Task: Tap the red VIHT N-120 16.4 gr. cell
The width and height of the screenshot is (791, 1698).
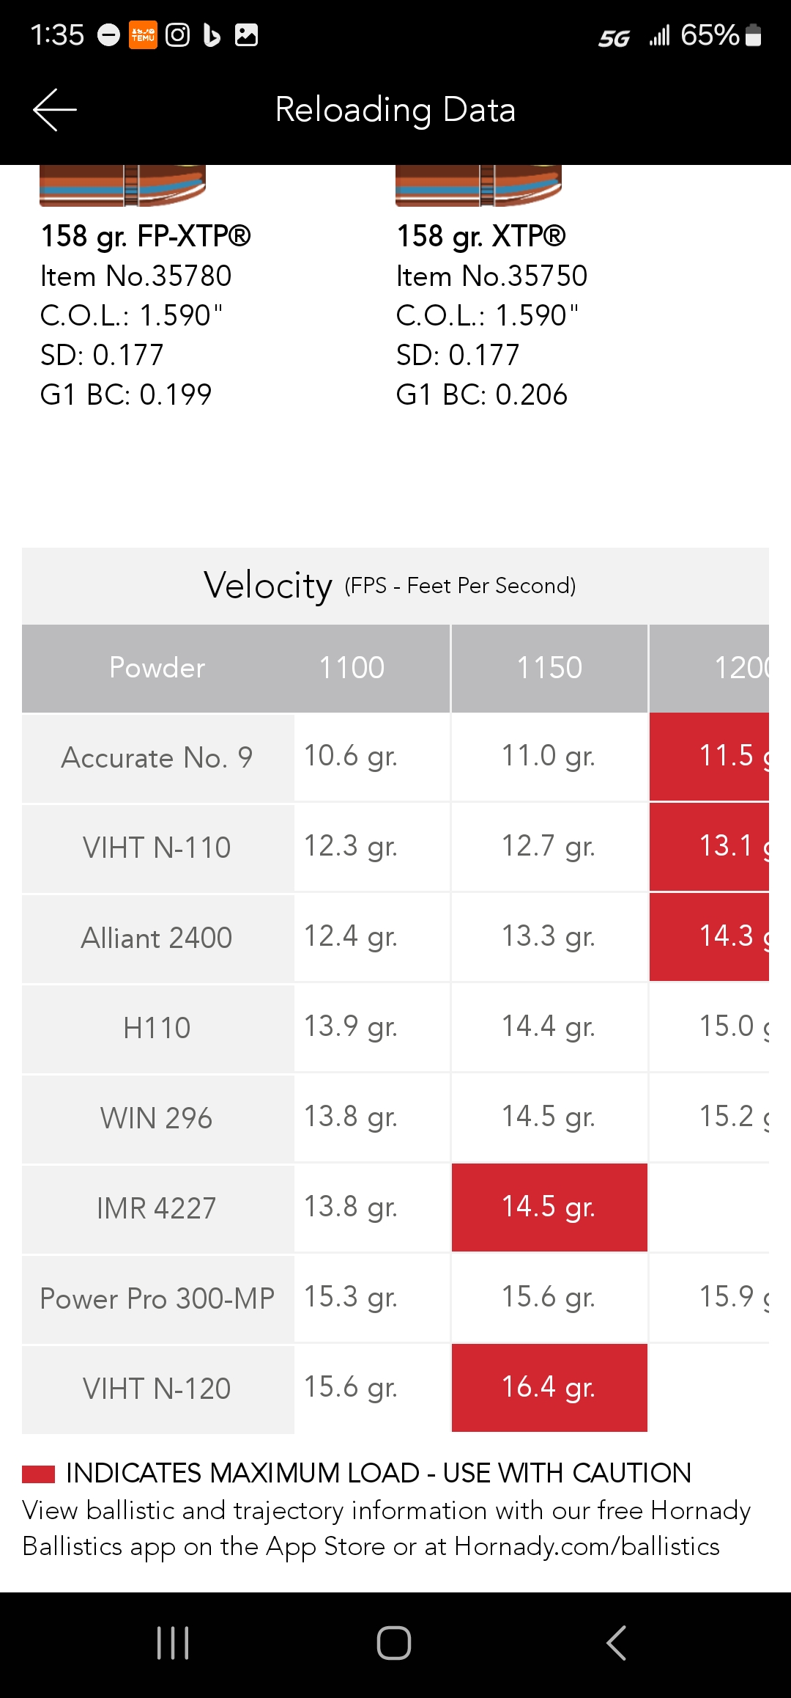Action: [549, 1387]
